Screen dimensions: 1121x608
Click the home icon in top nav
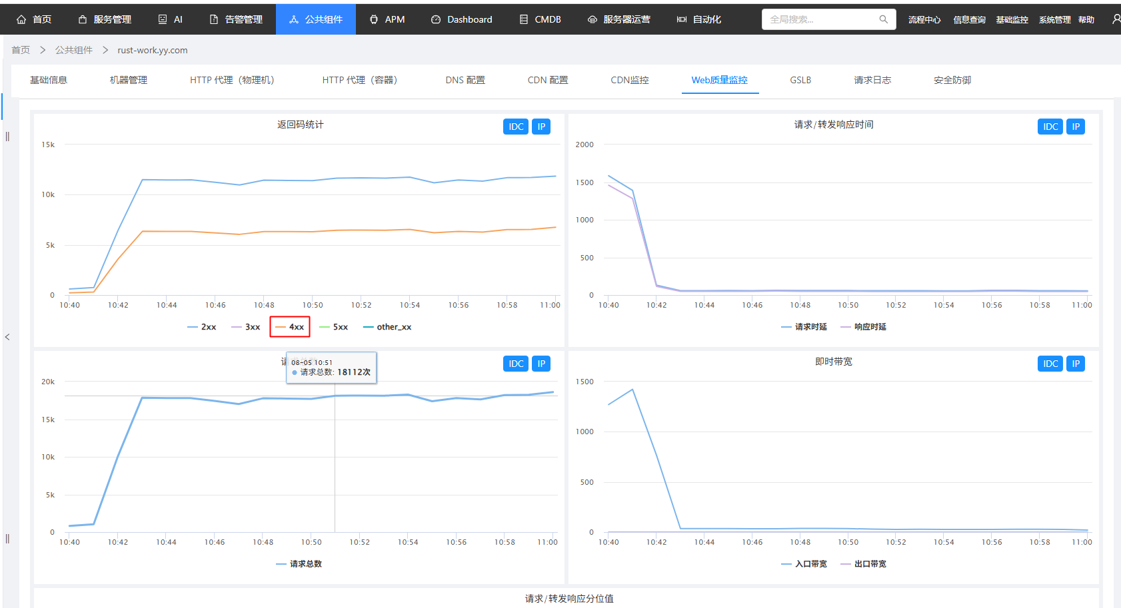(21, 20)
